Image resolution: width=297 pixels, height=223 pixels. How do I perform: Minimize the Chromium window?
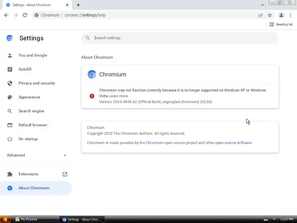(273, 2)
